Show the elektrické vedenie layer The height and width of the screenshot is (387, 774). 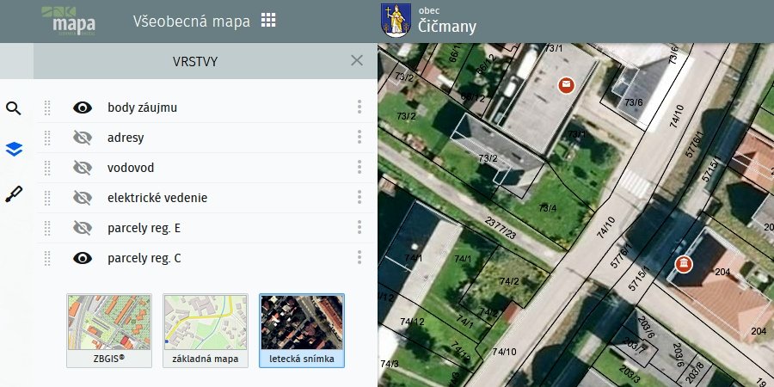pos(83,198)
